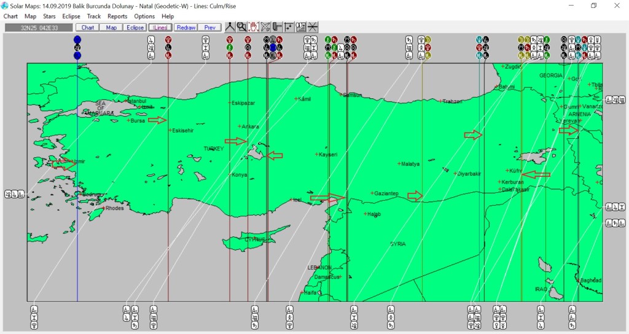Open the Track menu
Viewport: 629px width, 334px height.
coord(94,16)
